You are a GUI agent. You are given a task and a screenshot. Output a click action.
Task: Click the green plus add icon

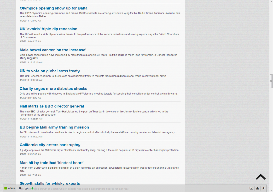[32, 188]
